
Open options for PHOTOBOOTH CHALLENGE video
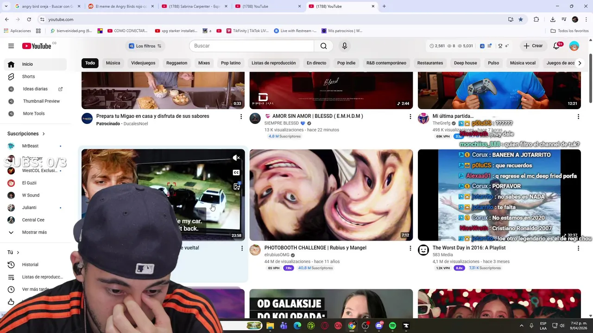click(410, 248)
